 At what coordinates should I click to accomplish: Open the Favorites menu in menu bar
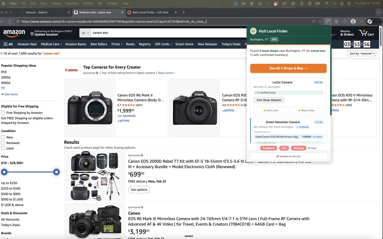[72, 3]
